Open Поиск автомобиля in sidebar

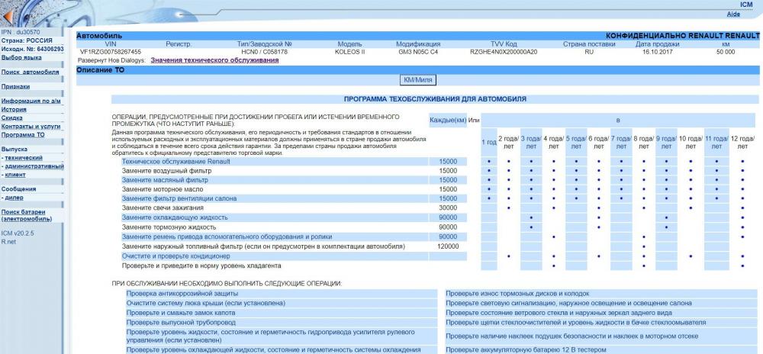[x=31, y=72]
